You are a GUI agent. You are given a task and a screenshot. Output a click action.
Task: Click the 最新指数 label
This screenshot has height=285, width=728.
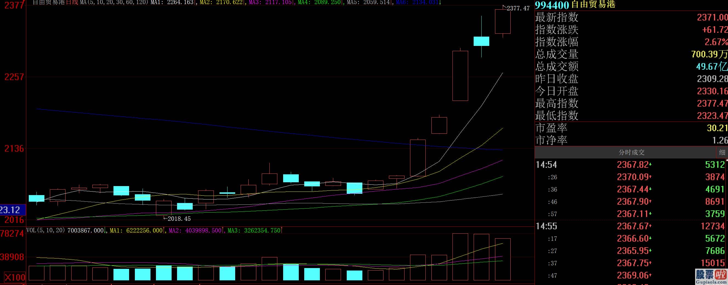557,17
